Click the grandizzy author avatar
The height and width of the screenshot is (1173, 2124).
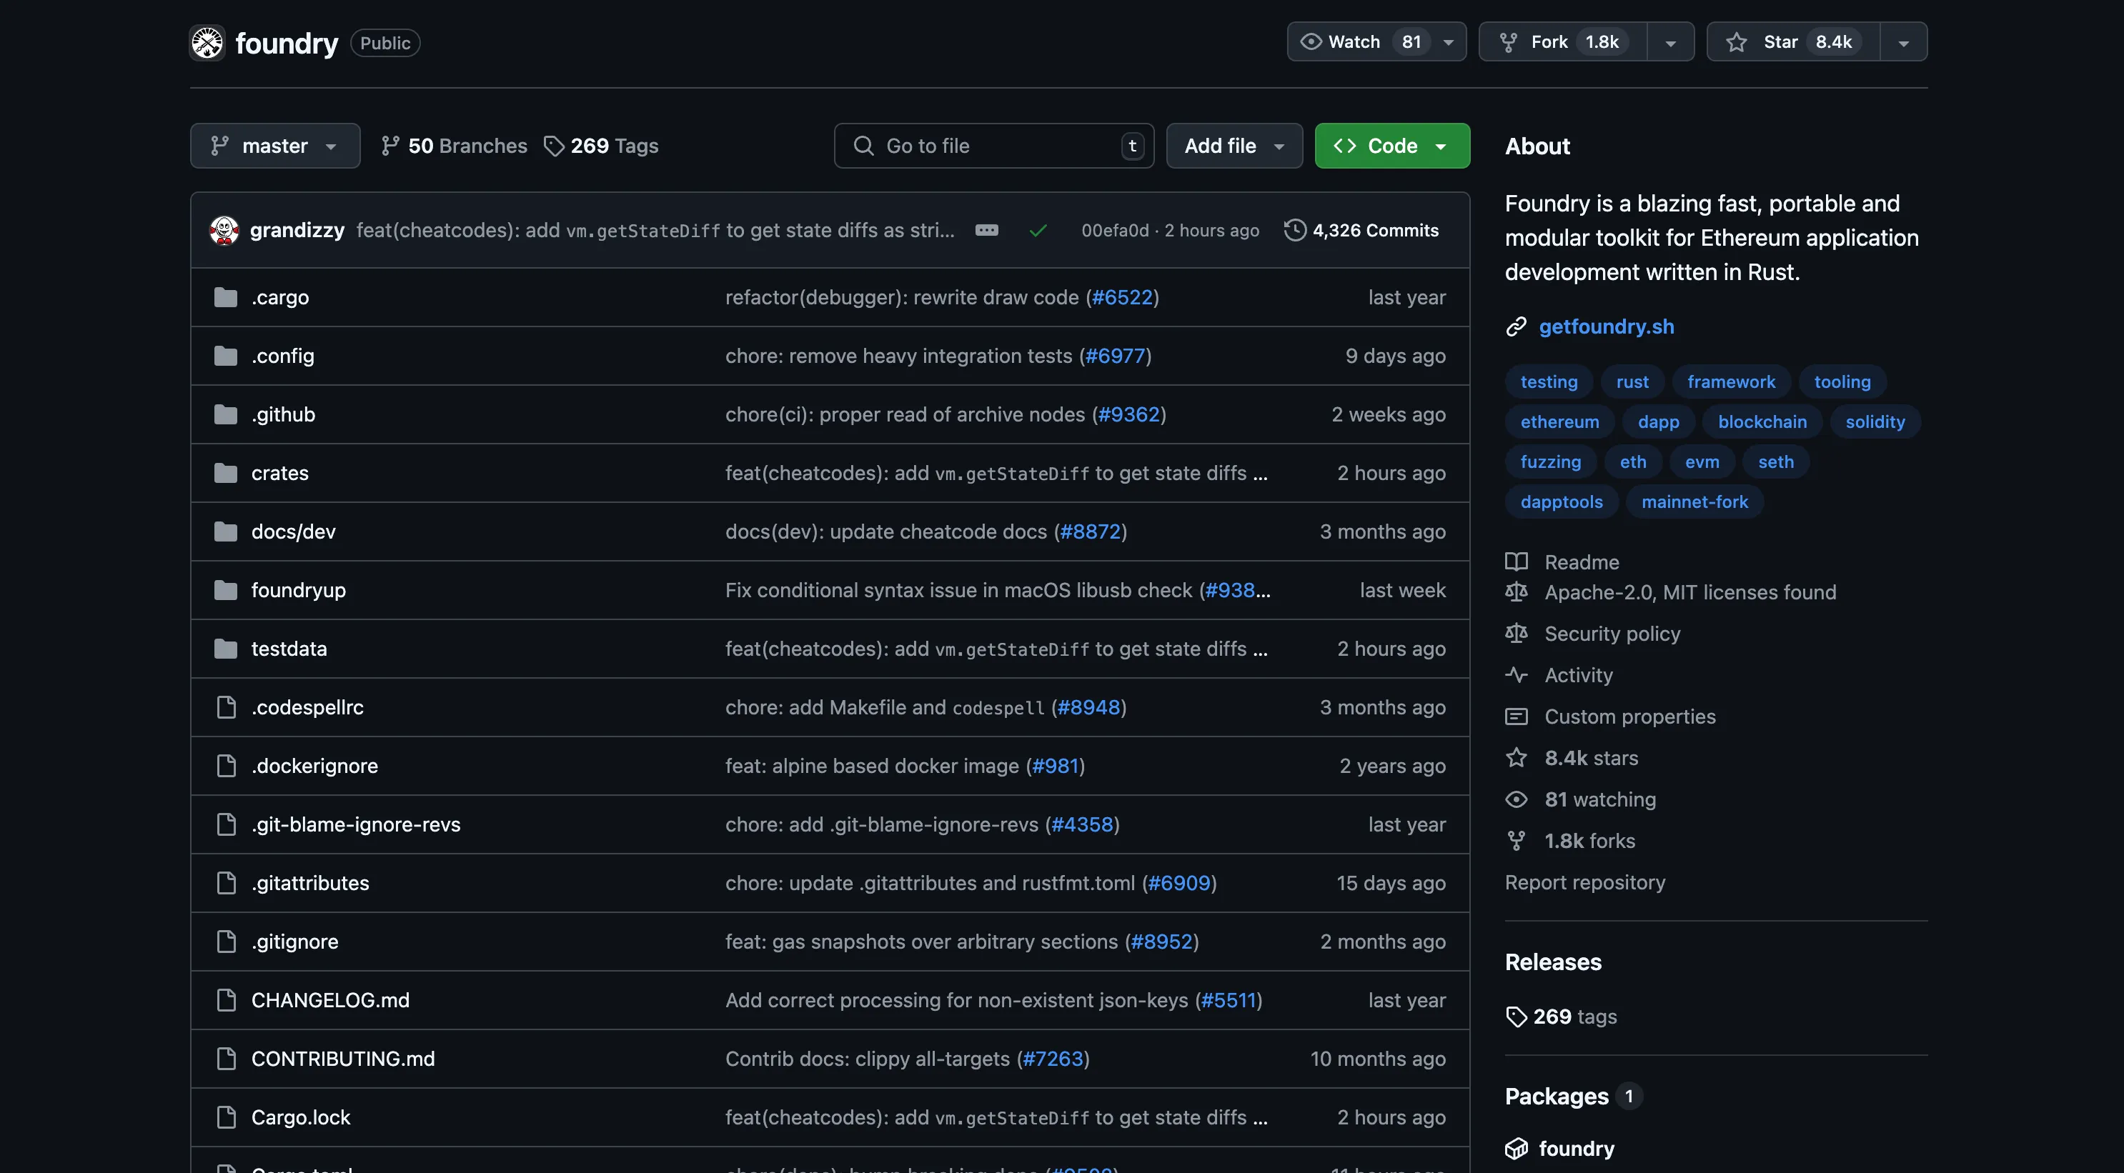tap(224, 231)
